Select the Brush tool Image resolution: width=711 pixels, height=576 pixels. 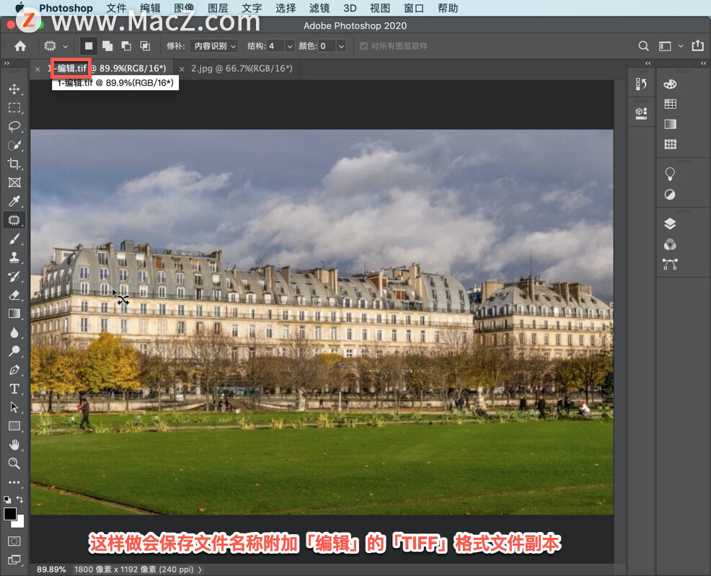click(14, 239)
